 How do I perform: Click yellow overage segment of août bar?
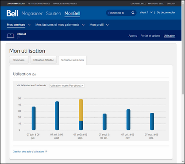(x=81, y=110)
